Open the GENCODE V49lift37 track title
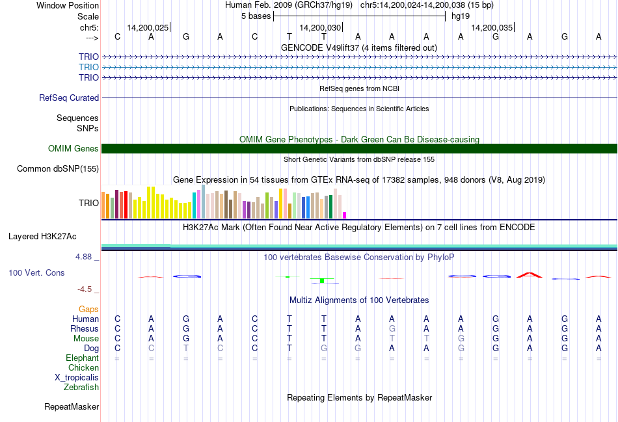Image resolution: width=618 pixels, height=422 pixels. coord(359,47)
